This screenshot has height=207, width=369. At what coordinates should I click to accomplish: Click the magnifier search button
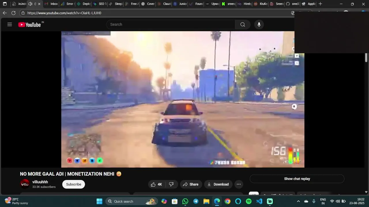(242, 24)
